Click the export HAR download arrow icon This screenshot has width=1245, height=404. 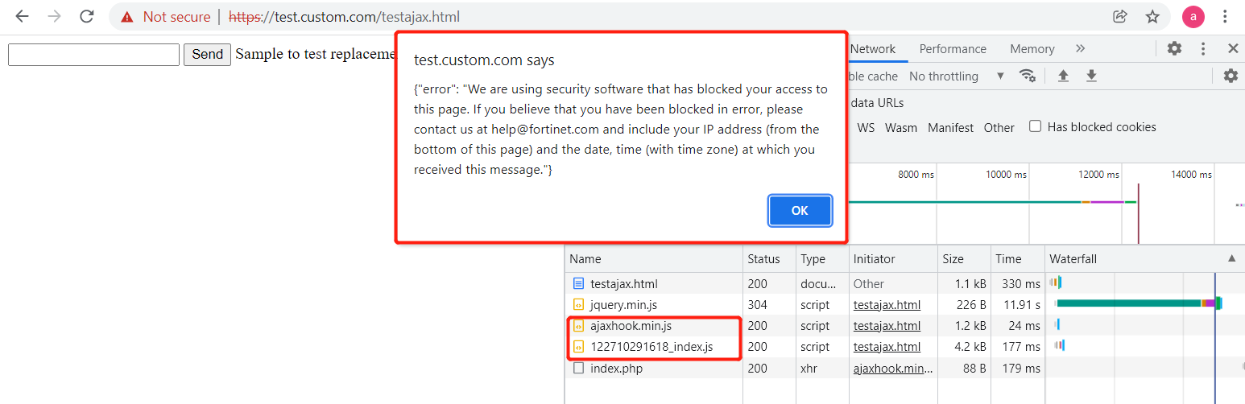coord(1092,76)
